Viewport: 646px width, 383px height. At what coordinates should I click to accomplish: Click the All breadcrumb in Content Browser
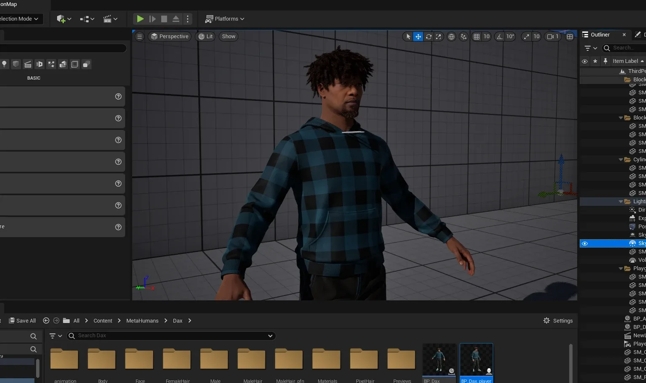[x=76, y=321]
